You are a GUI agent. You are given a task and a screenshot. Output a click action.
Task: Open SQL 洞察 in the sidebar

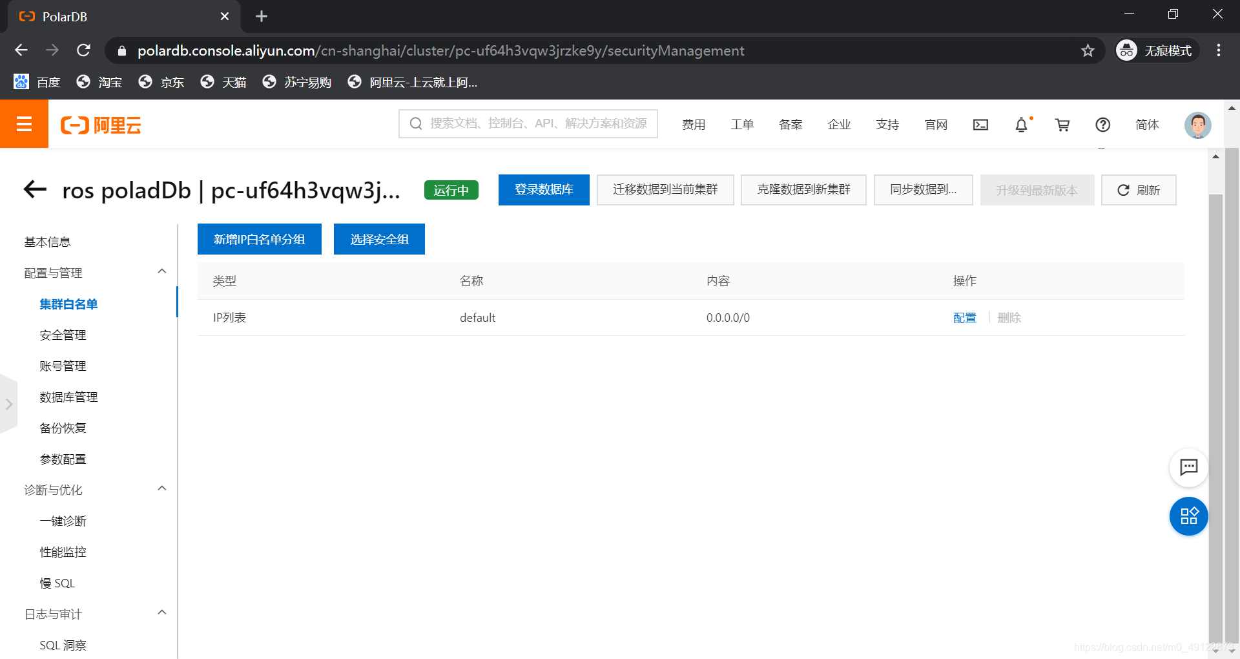(x=63, y=645)
